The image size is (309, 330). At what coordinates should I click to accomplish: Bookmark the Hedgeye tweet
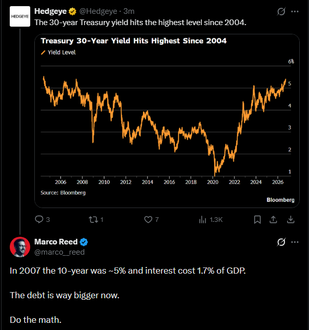pyautogui.click(x=257, y=219)
